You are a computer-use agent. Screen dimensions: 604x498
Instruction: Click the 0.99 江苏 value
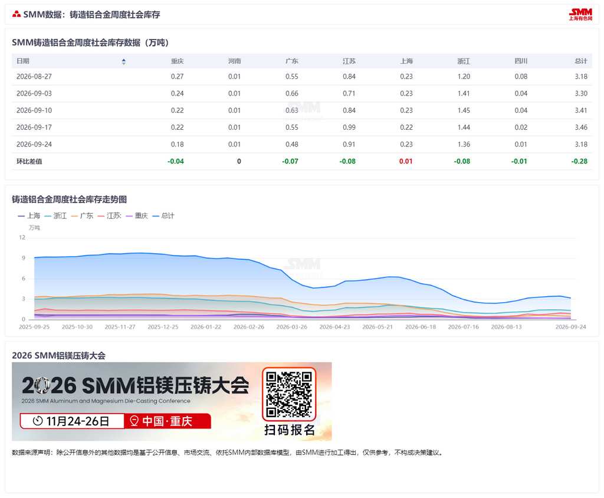(x=349, y=127)
